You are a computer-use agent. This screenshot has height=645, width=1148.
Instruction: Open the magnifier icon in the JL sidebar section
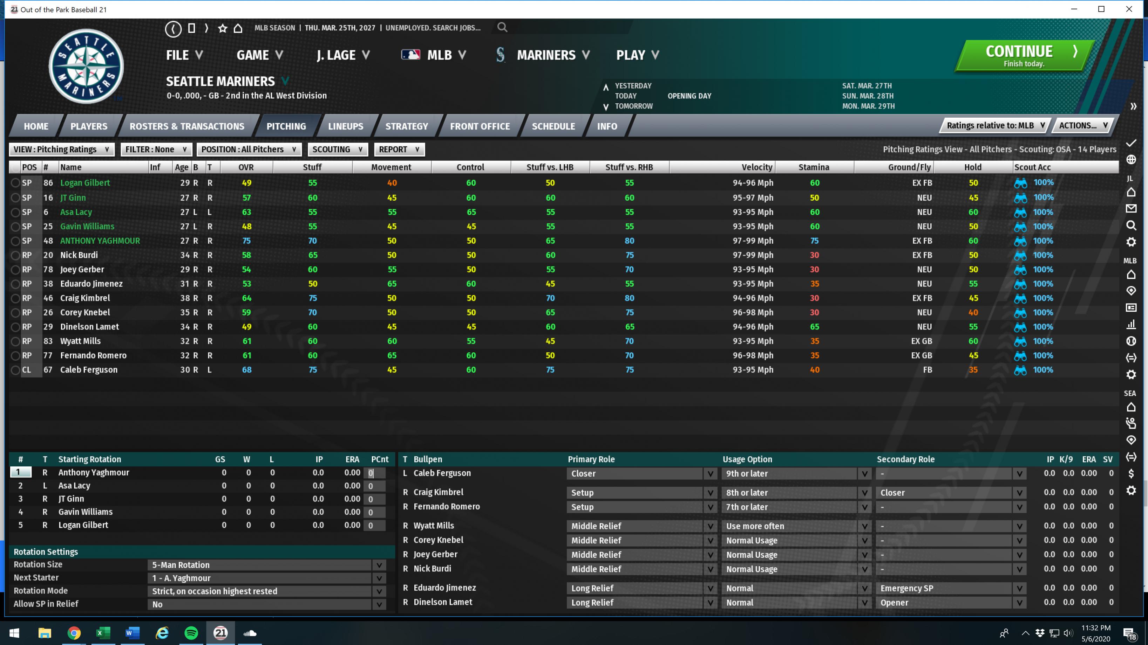click(x=1131, y=225)
